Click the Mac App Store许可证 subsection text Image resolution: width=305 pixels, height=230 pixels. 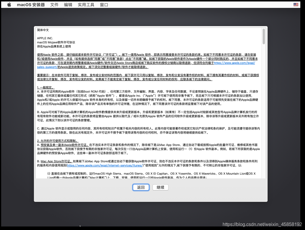pos(56,161)
